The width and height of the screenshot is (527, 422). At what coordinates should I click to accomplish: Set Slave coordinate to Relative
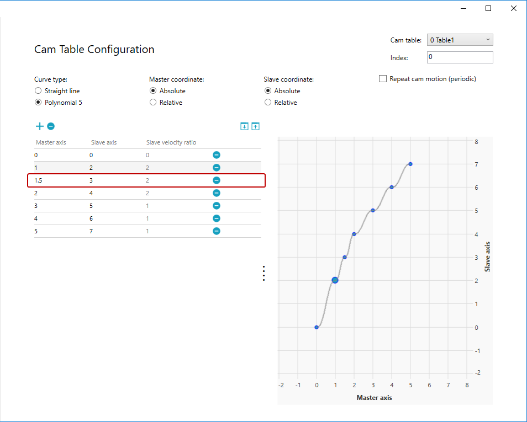pos(268,103)
